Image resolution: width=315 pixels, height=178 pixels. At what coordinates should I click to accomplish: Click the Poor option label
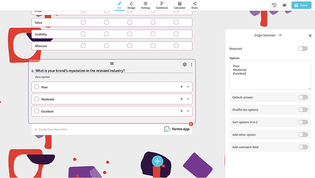pos(45,87)
